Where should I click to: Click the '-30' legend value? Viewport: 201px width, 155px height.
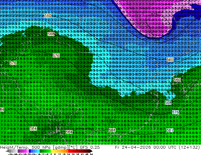tap(29, 154)
